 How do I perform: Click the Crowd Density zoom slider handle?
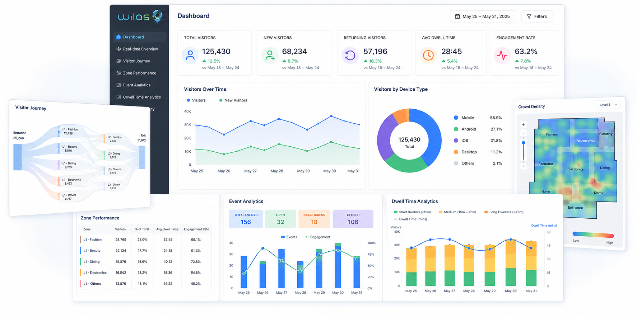524,143
